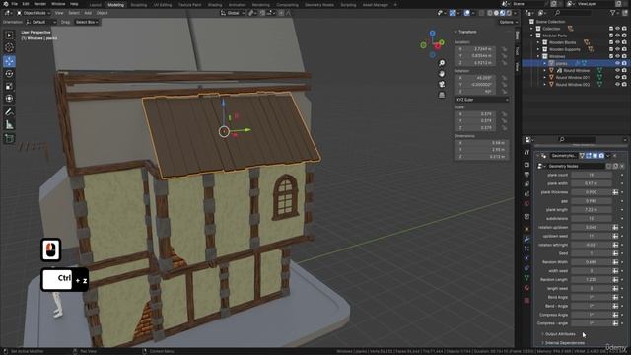Hide the Wooden Blocks collection

click(617, 42)
